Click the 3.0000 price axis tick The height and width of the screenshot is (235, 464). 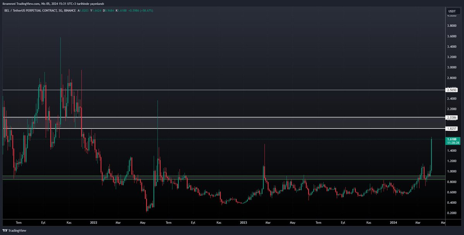[x=452, y=67]
